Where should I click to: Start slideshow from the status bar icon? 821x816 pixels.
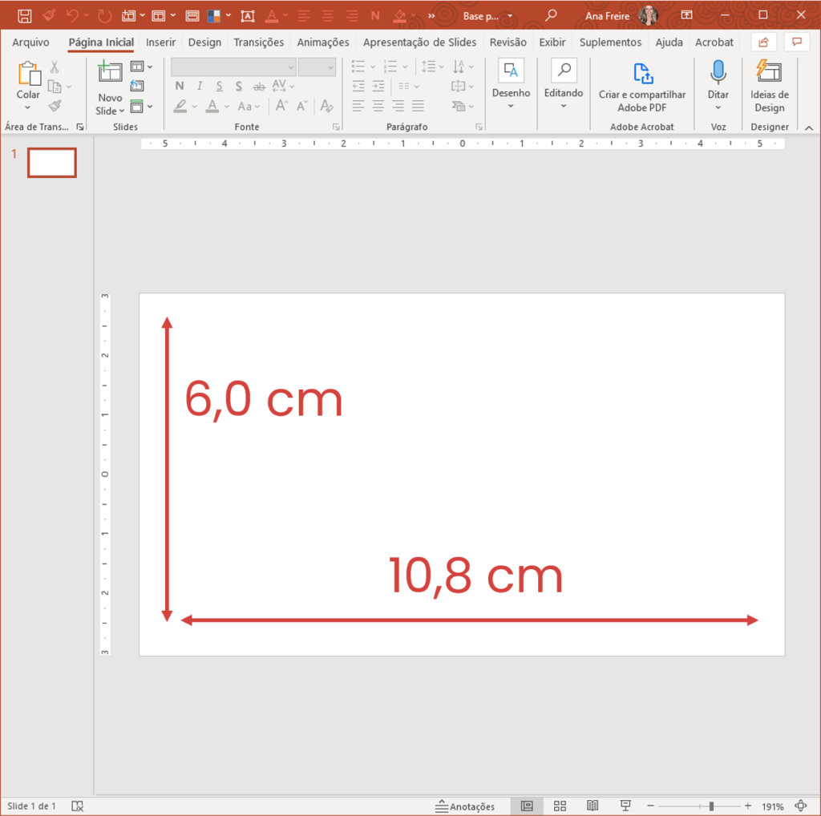tap(625, 806)
